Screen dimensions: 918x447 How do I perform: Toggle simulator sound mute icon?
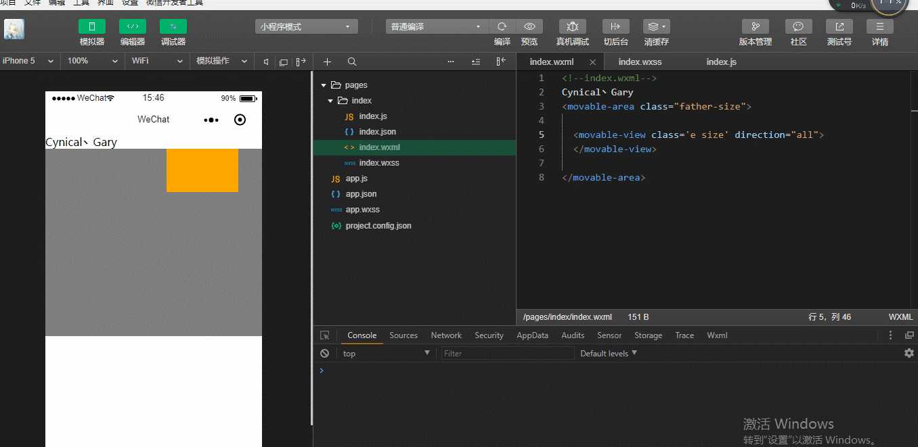(x=266, y=62)
